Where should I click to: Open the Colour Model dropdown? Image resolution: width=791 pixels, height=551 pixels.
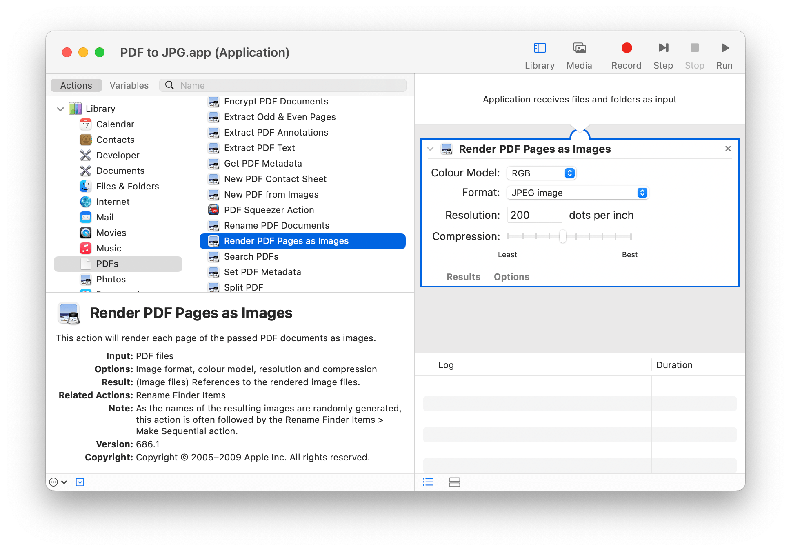(x=541, y=173)
